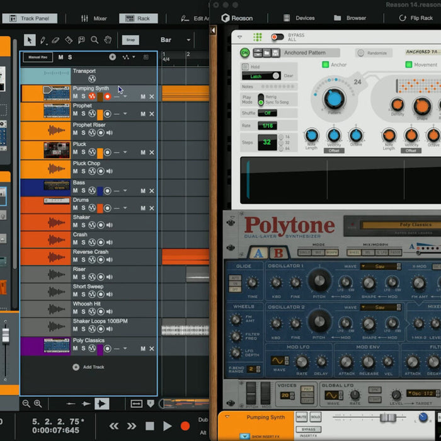This screenshot has width=441, height=441.
Task: Select the Eraser tool
Action: (55, 40)
